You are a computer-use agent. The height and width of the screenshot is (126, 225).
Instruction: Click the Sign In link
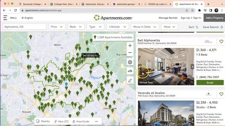click(x=197, y=18)
